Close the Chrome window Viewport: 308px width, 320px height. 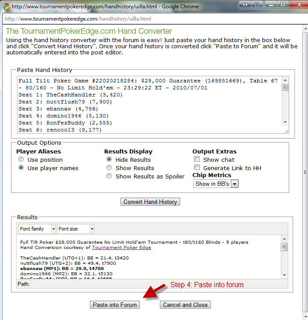299,4
